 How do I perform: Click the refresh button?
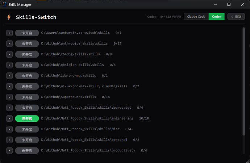pyautogui.click(x=236, y=17)
